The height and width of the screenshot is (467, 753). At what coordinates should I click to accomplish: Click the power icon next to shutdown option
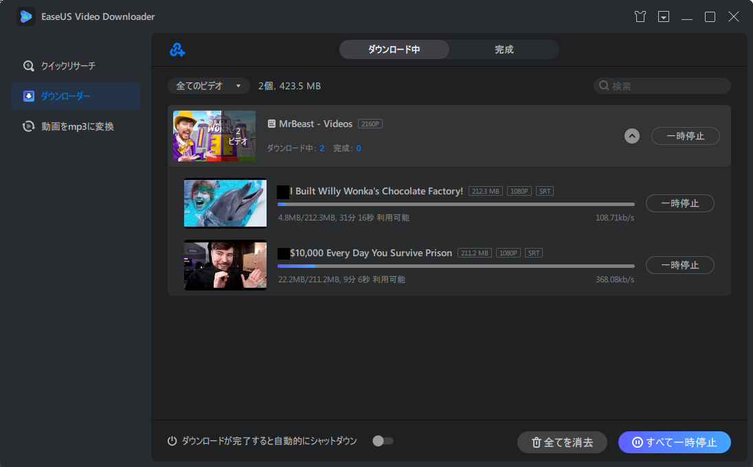[171, 440]
